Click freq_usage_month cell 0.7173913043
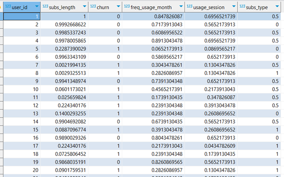 [x=153, y=25]
